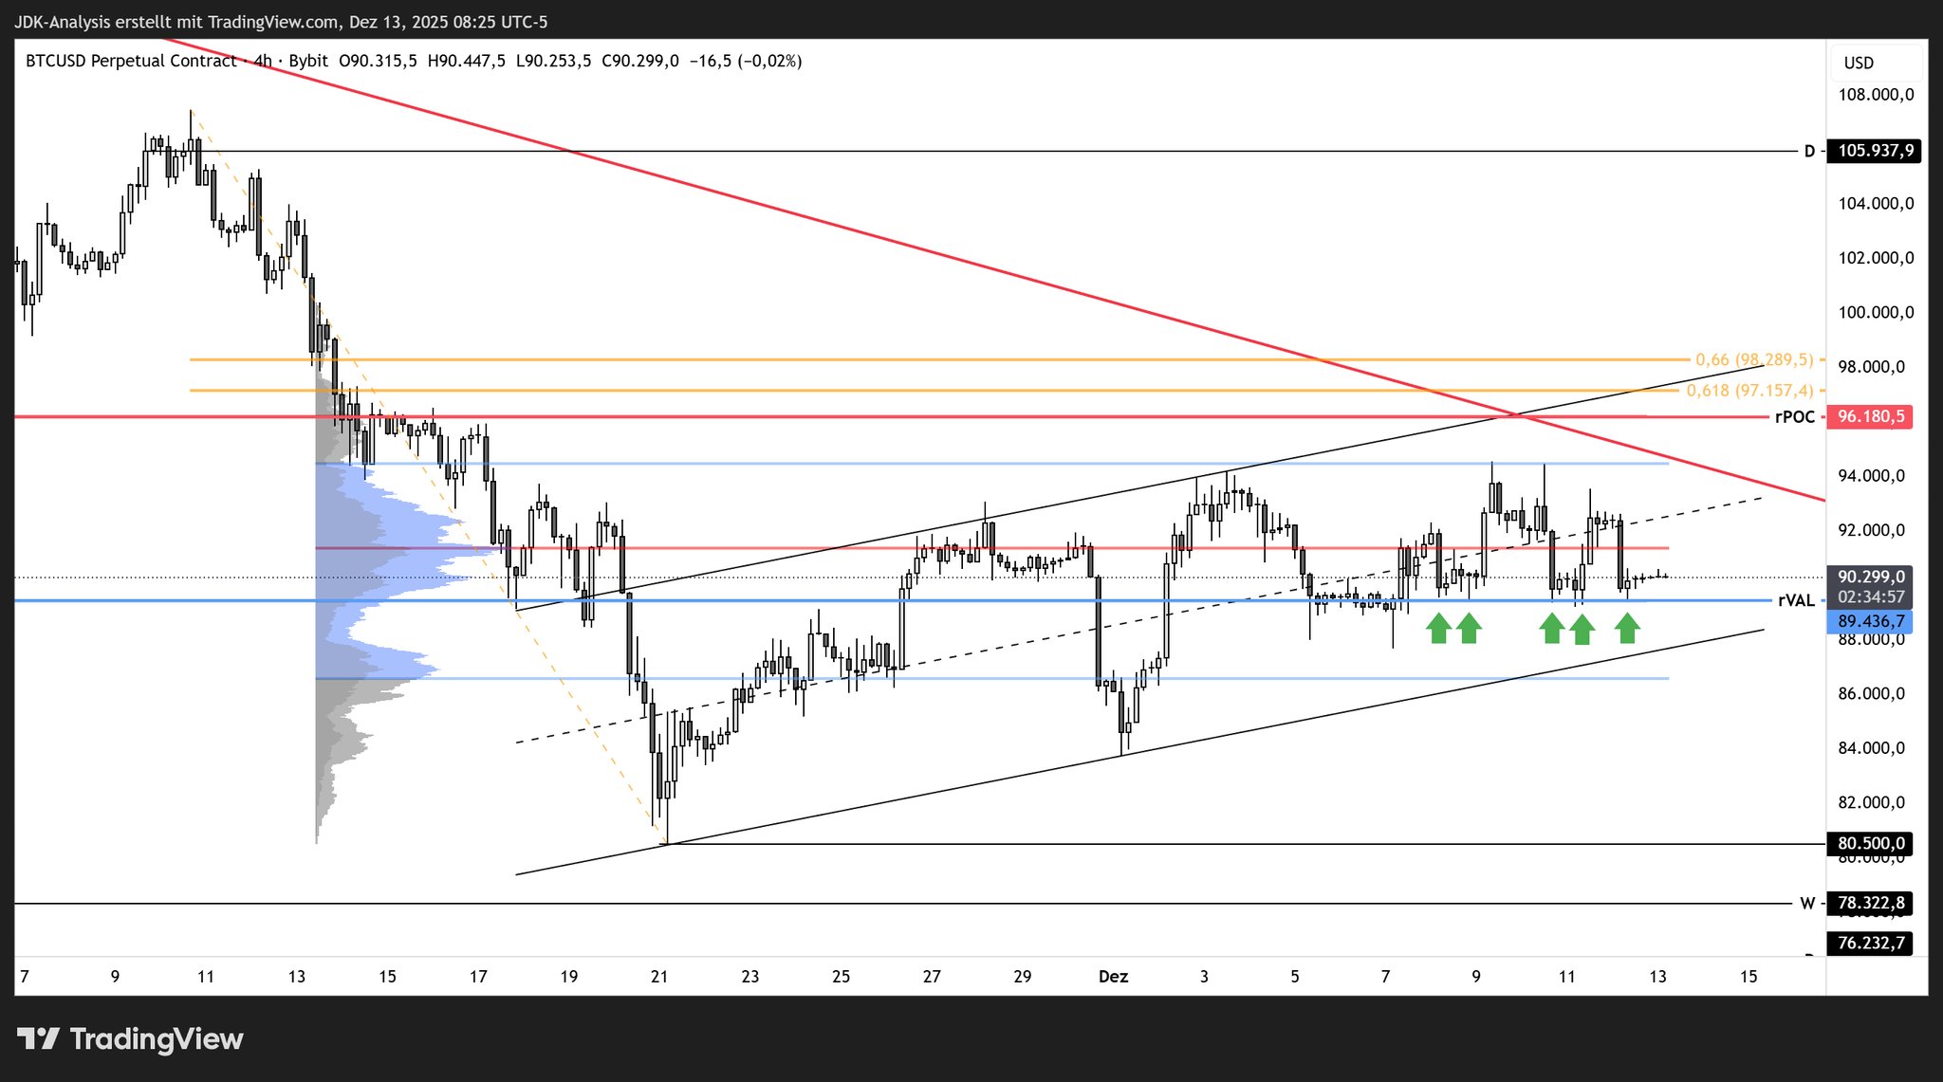The width and height of the screenshot is (1943, 1082).
Task: Open the 4h interval label
Action: point(263,62)
